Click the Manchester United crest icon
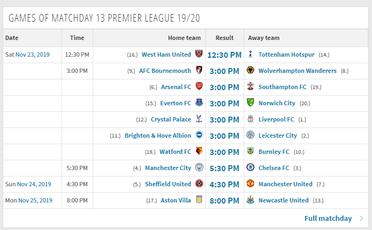 (250, 184)
